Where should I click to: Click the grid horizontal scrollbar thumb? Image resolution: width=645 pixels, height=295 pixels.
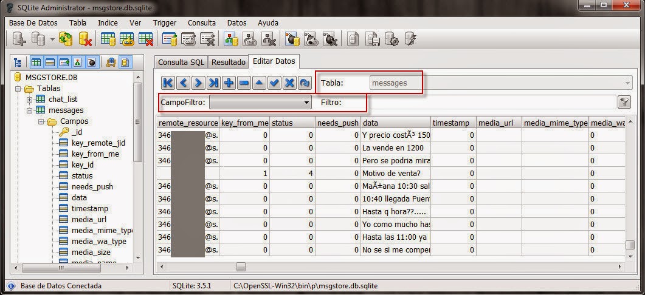(x=241, y=267)
